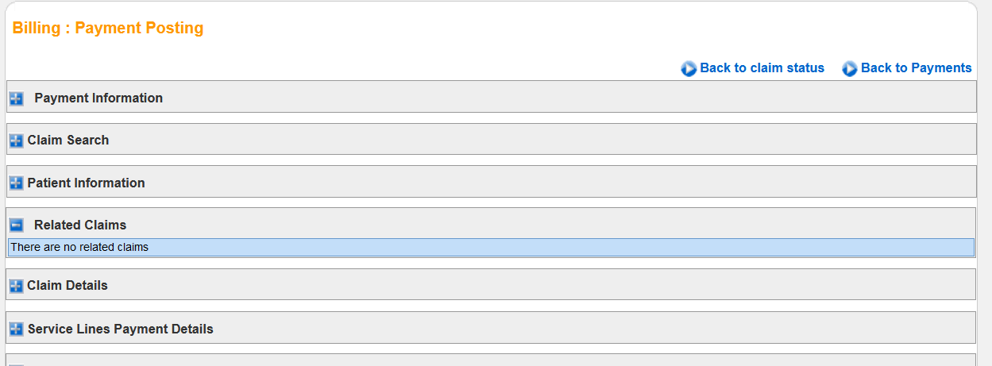Click the plus icon next to Patient Information
This screenshot has height=366, width=992.
[16, 183]
